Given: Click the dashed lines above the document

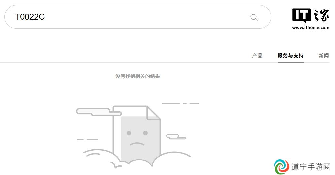Looking at the screenshot, I should (x=180, y=103).
